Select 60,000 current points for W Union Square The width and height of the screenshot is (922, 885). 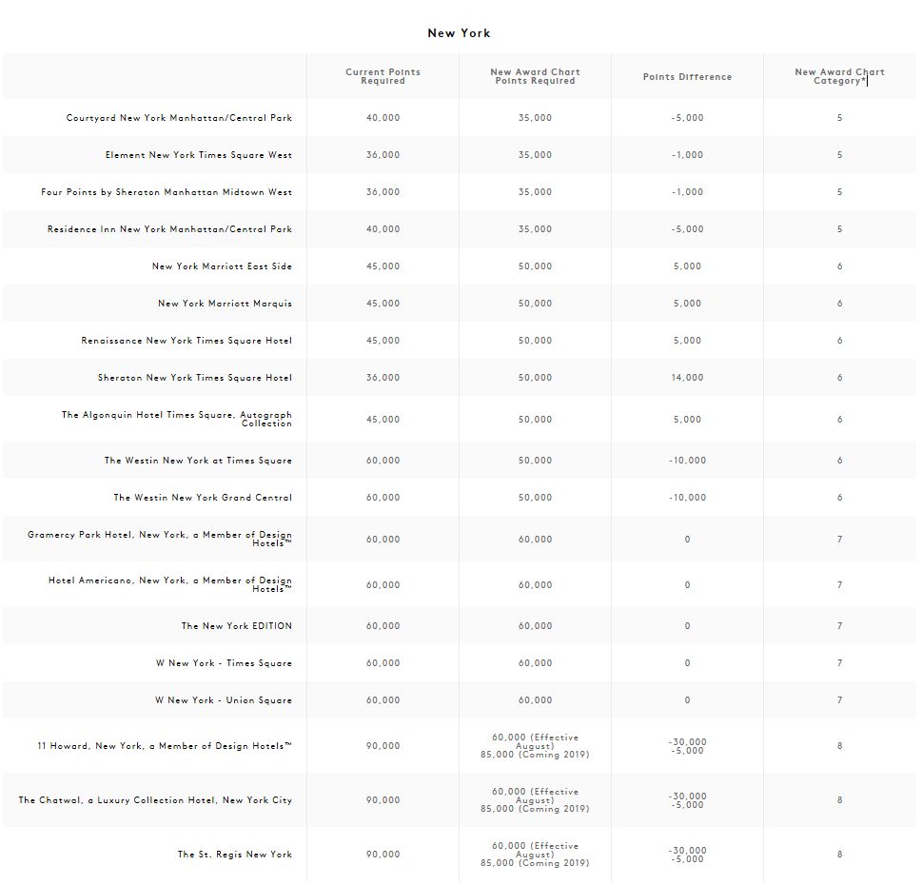tap(383, 699)
